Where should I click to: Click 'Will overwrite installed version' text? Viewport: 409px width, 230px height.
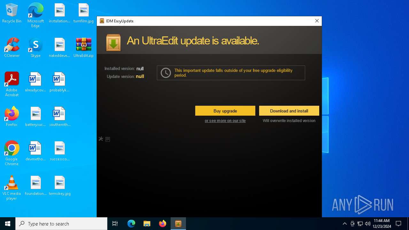[x=289, y=121]
